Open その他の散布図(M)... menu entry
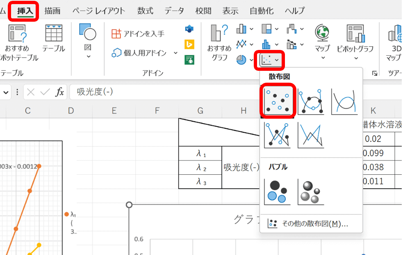This screenshot has width=403, height=255. (311, 224)
